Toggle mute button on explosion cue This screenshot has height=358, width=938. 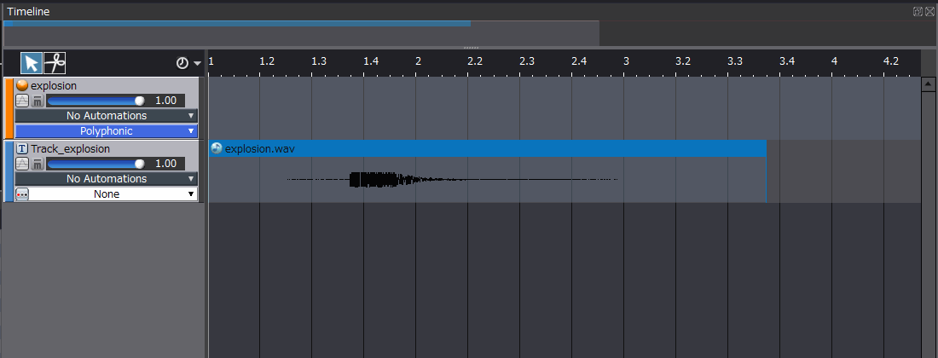pyautogui.click(x=37, y=101)
